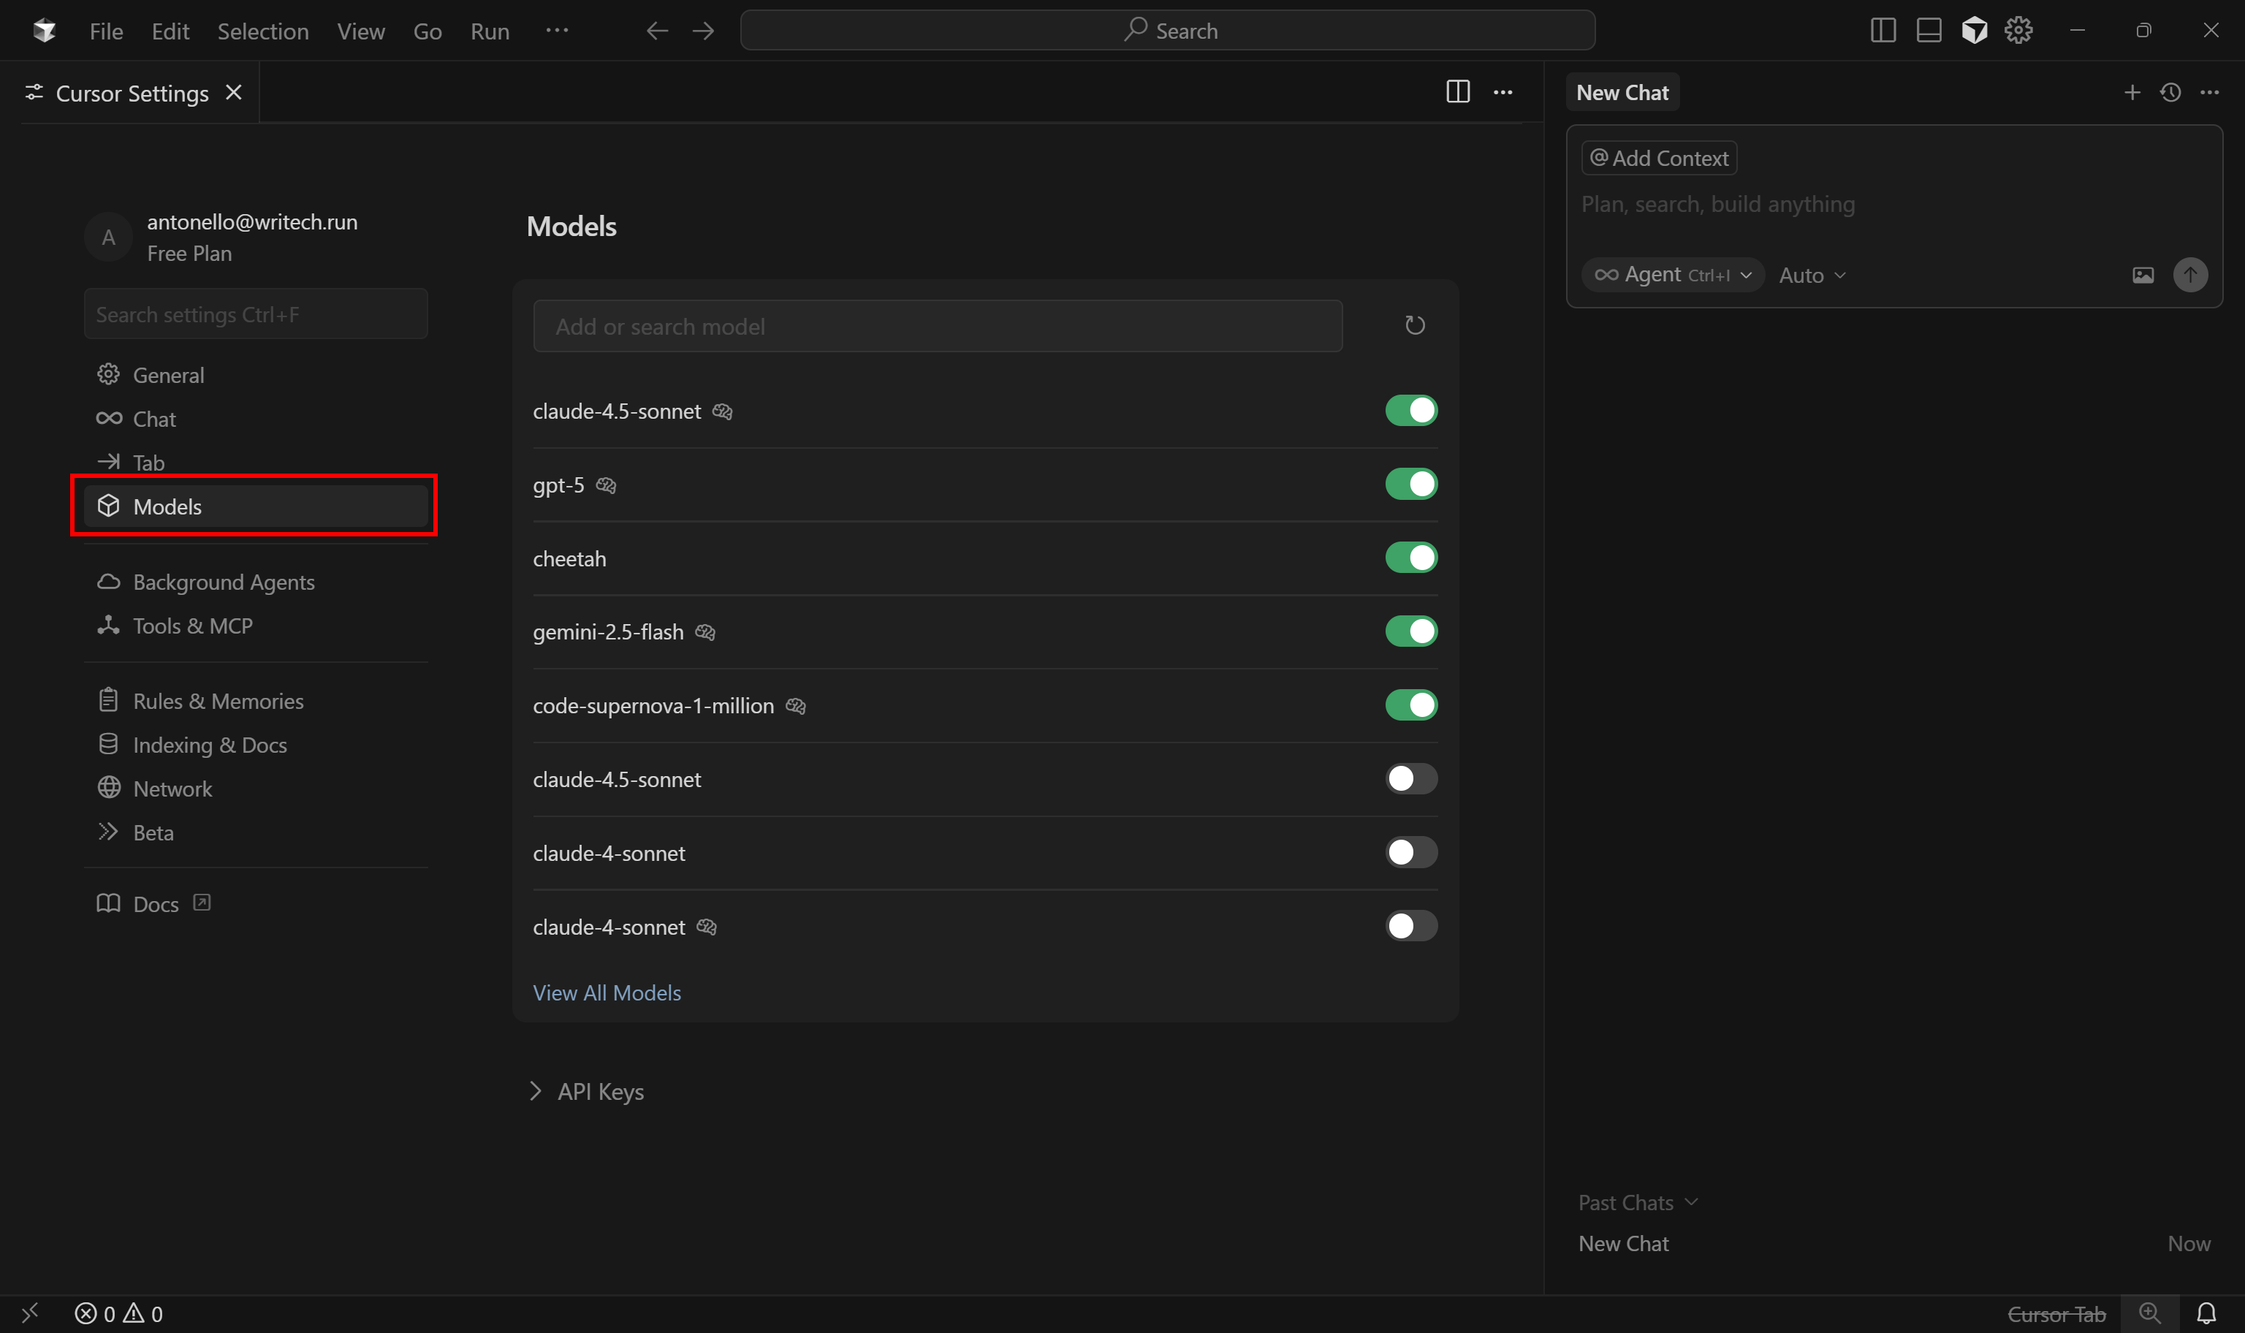Disable the enabled claude-4.5-sonnet model
Viewport: 2245px width, 1333px height.
[1410, 411]
